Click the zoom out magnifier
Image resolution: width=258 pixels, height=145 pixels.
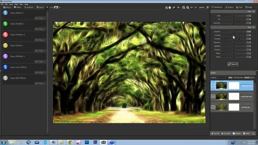coord(184,8)
